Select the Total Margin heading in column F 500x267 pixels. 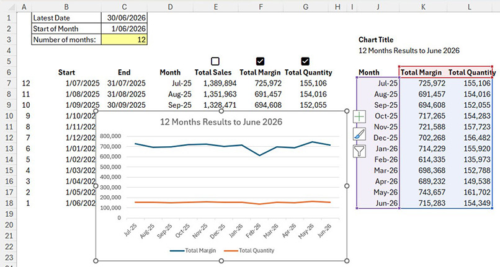point(261,72)
